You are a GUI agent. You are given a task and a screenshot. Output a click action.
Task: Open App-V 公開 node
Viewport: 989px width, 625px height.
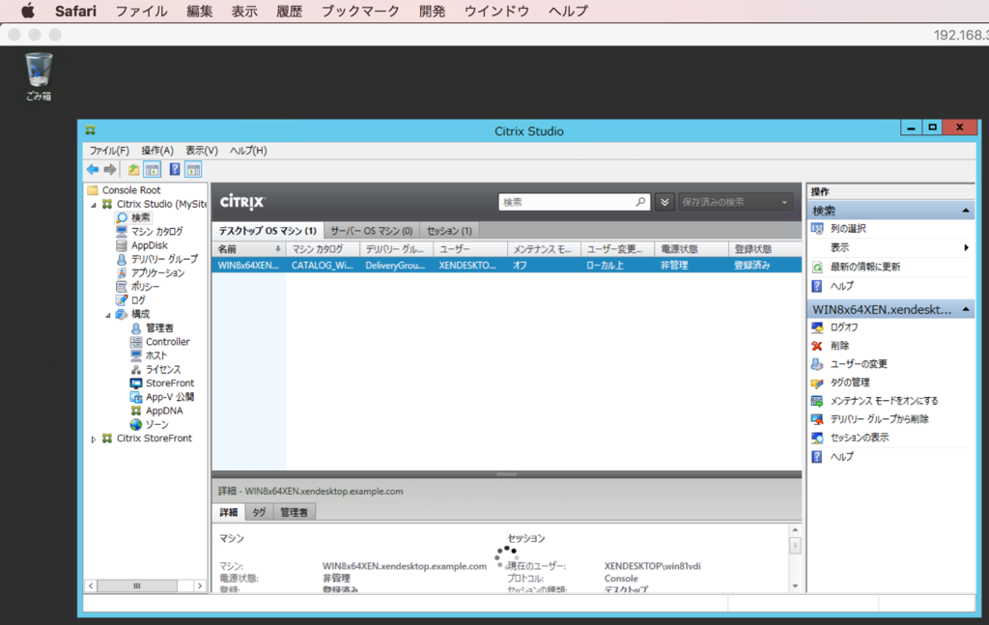coord(170,397)
